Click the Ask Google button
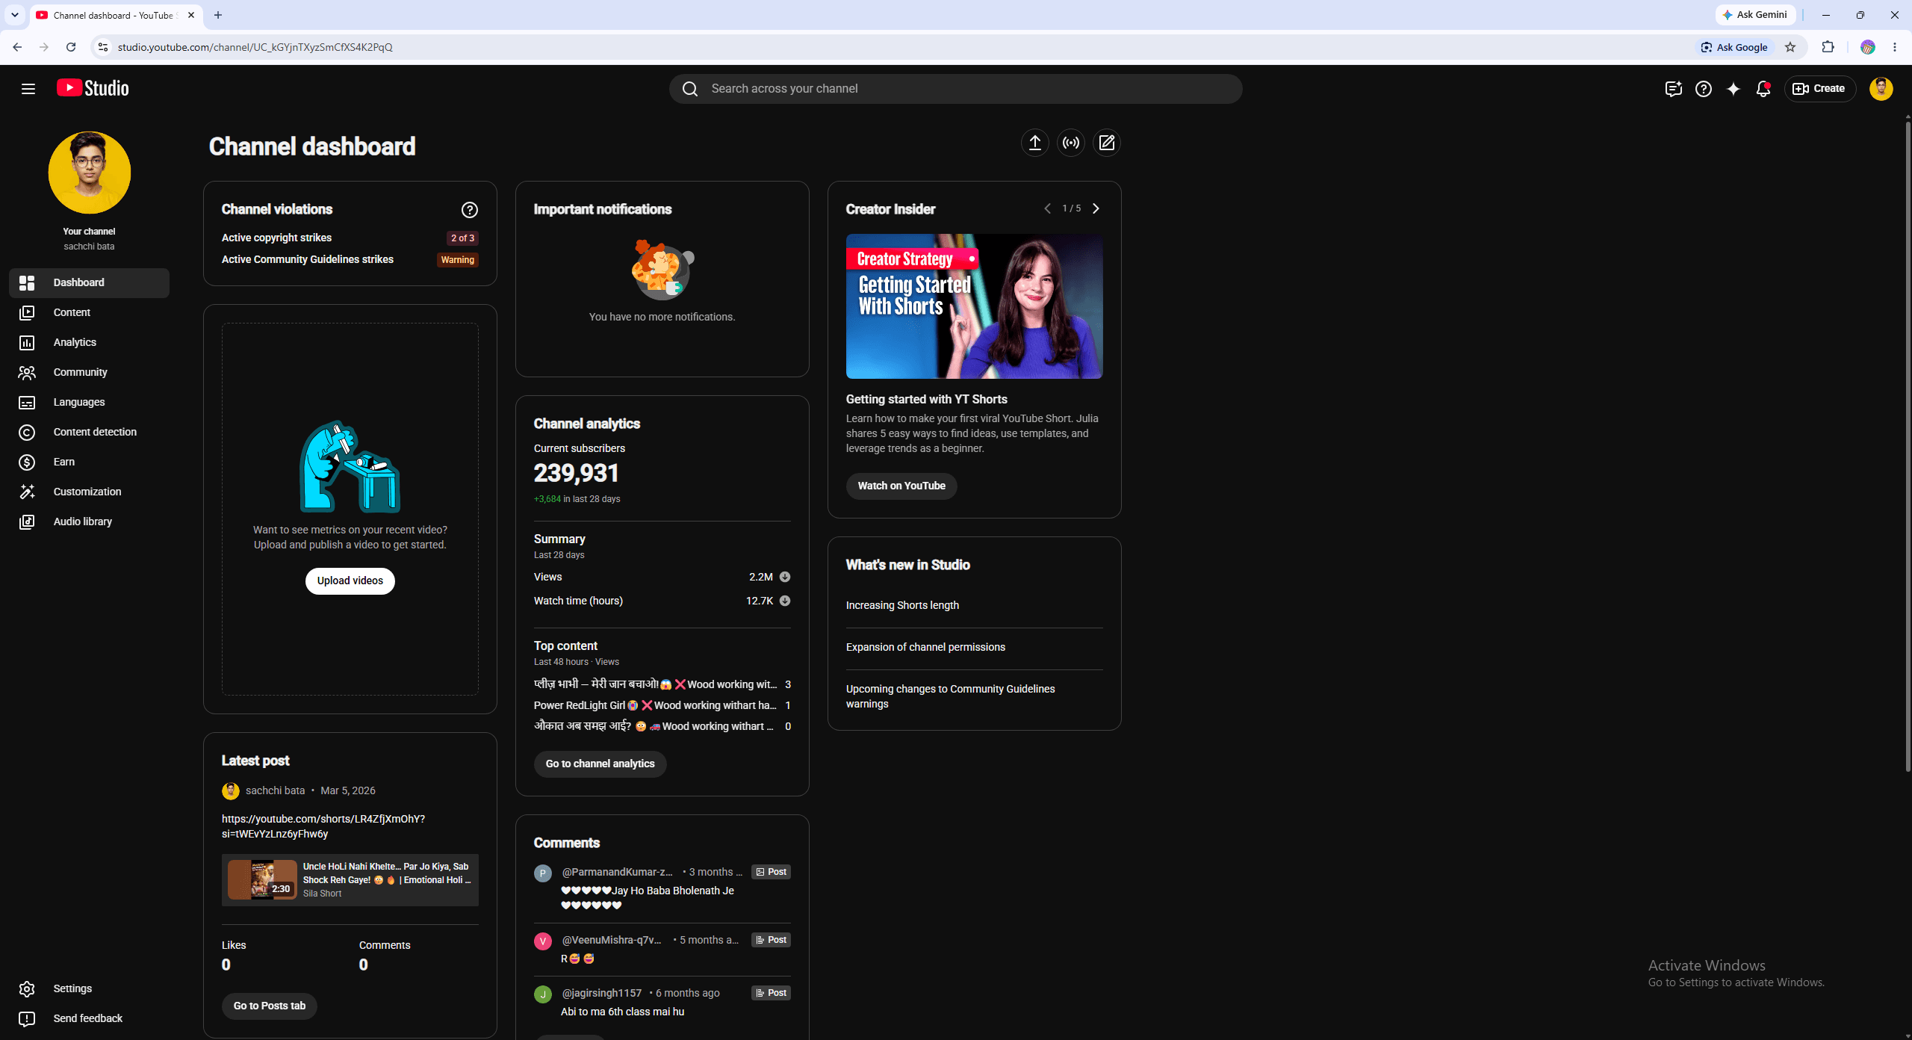 click(x=1734, y=47)
